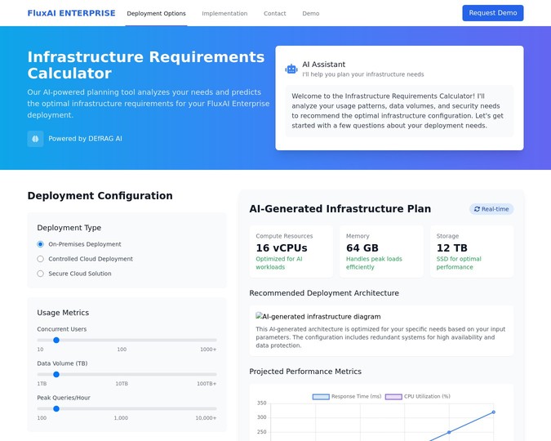Click the 'Usage Metrics' section title
The height and width of the screenshot is (441, 551).
pyautogui.click(x=63, y=313)
